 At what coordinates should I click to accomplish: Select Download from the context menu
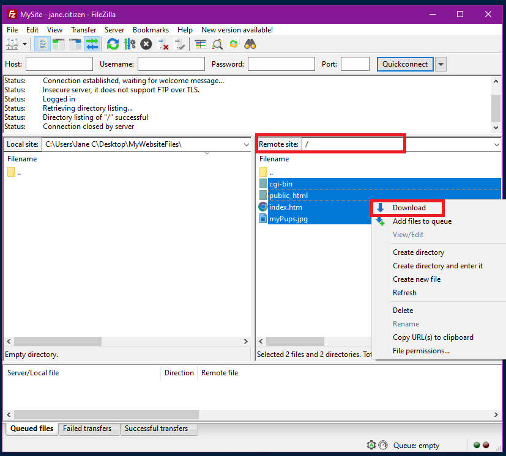pos(407,208)
